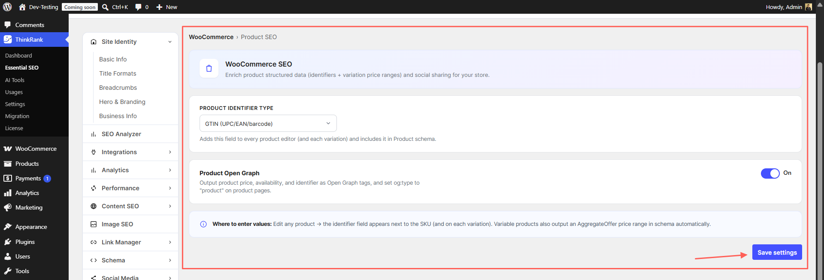Screen dimensions: 824x280
Task: Click the Users person icon
Action: (8, 256)
